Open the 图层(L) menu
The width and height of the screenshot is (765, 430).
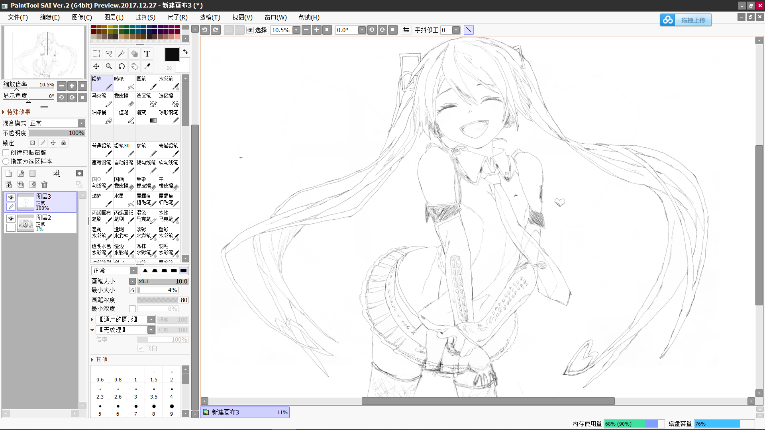click(114, 18)
